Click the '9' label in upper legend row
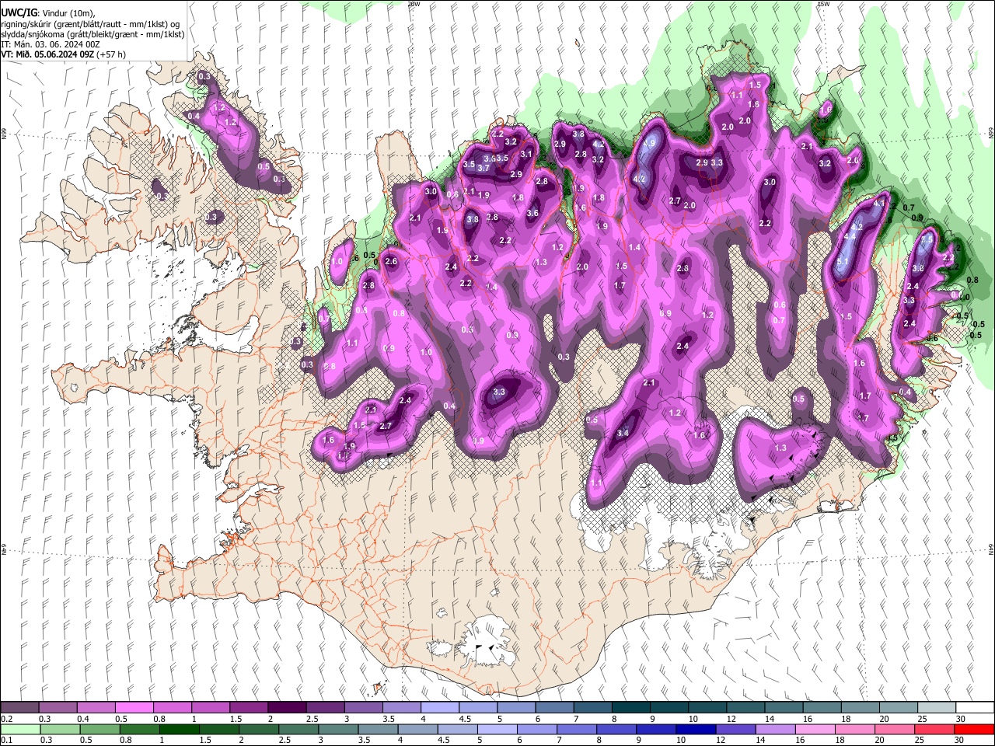This screenshot has height=746, width=995. coord(652,719)
